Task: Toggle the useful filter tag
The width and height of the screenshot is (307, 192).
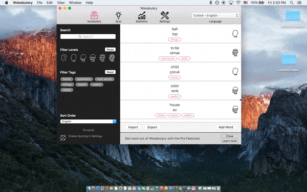Action: [x=97, y=84]
